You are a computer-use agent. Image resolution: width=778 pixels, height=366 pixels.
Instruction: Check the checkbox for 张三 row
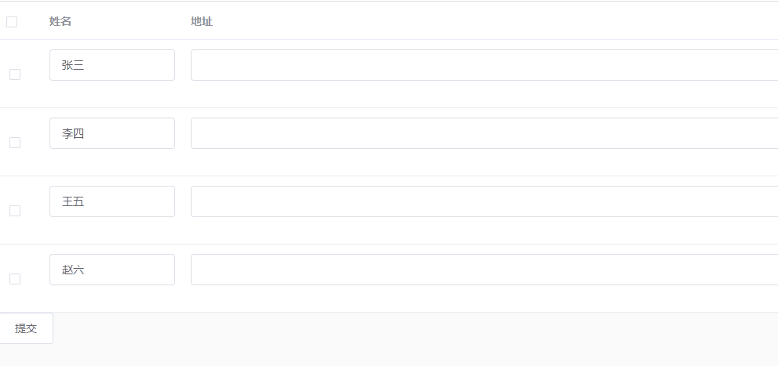click(15, 74)
